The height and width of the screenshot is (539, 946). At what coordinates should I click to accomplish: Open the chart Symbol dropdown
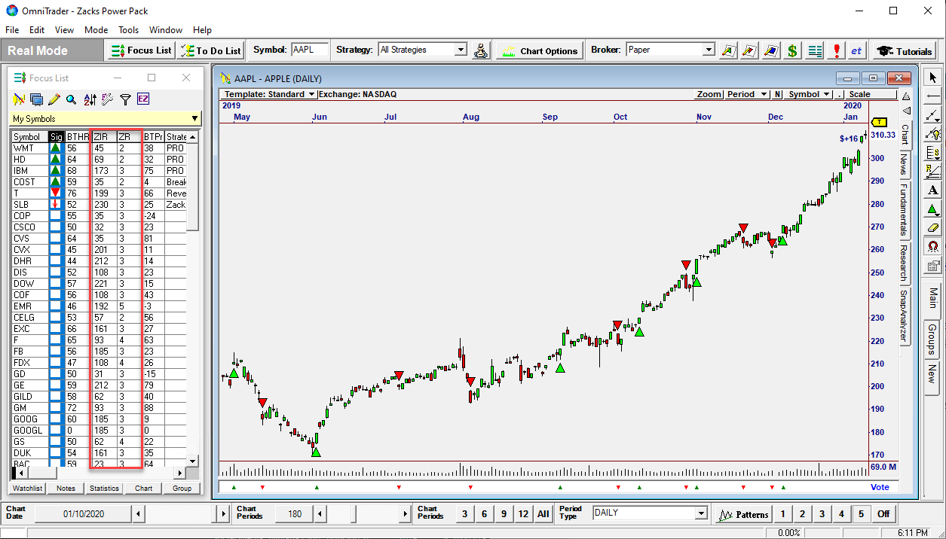click(809, 94)
